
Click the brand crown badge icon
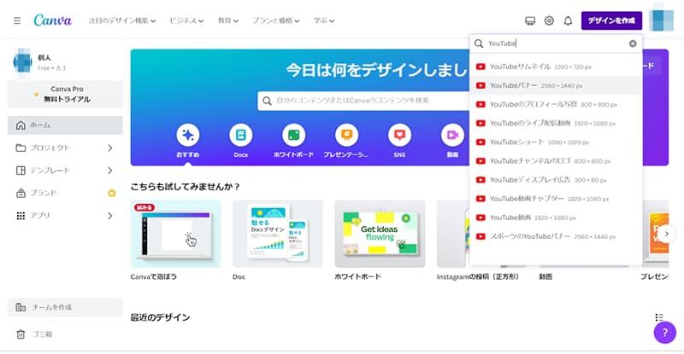click(112, 193)
